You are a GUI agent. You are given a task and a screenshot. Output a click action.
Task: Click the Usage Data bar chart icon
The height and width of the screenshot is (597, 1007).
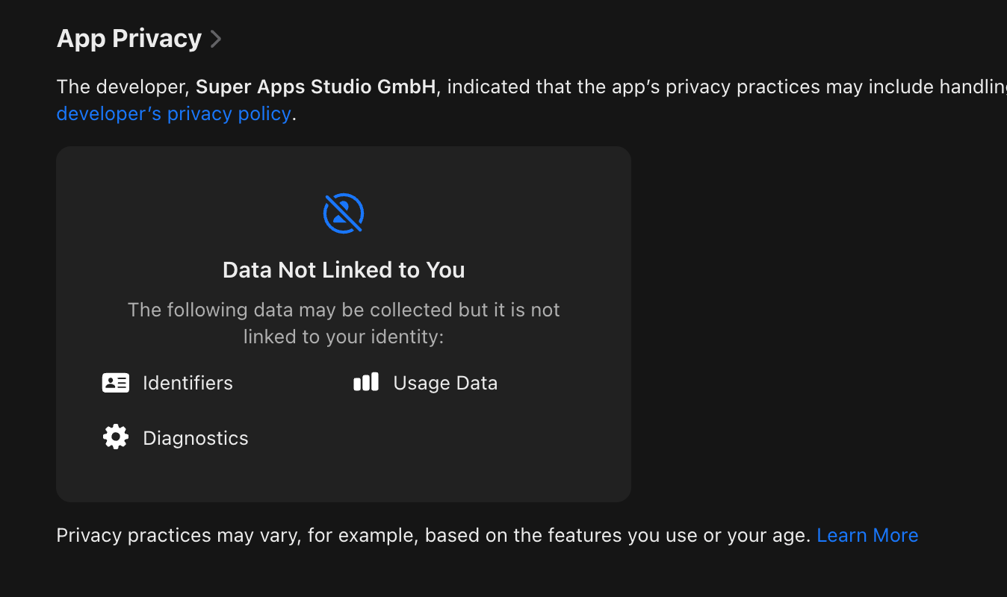pyautogui.click(x=366, y=383)
